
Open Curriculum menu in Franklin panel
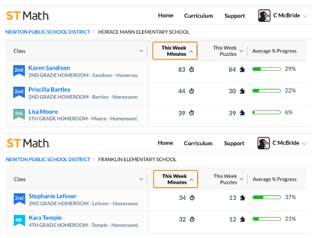[198, 143]
